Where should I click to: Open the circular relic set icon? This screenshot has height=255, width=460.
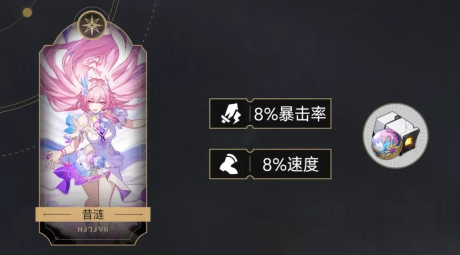point(396,136)
